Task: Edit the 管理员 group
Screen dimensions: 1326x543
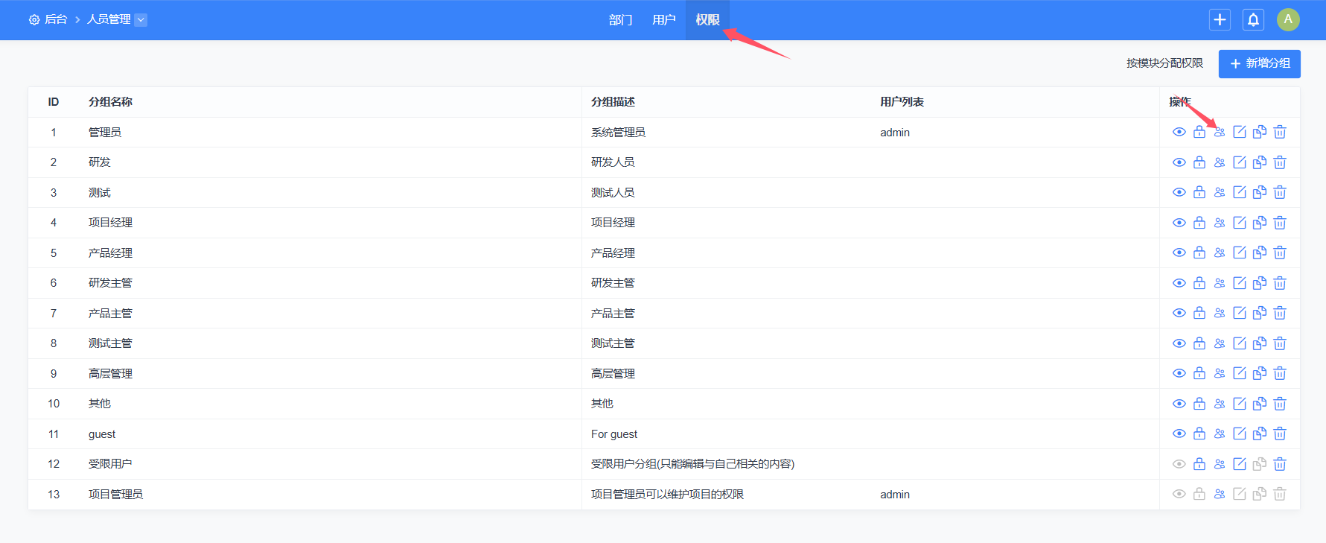Action: (x=1240, y=132)
